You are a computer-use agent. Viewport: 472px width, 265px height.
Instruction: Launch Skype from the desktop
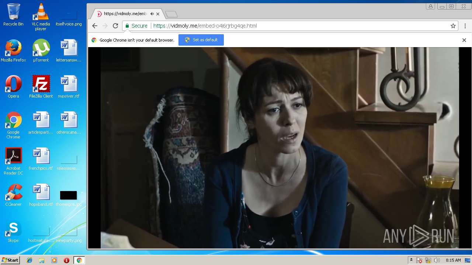[13, 231]
